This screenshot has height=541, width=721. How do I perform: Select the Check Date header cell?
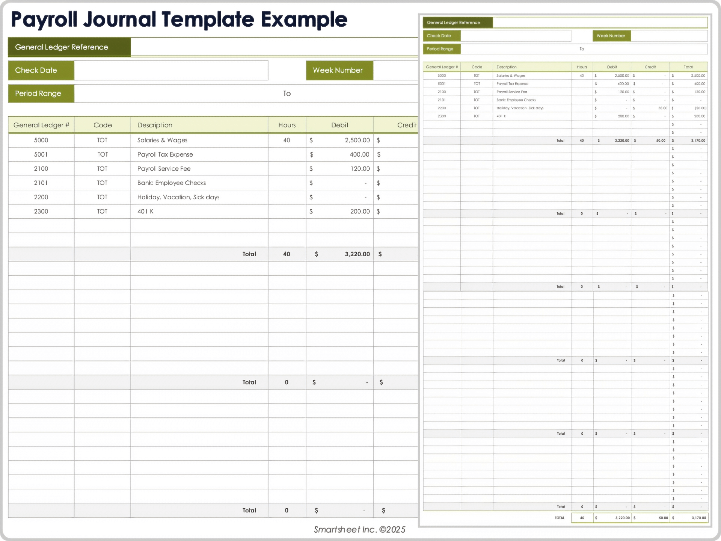coord(36,70)
